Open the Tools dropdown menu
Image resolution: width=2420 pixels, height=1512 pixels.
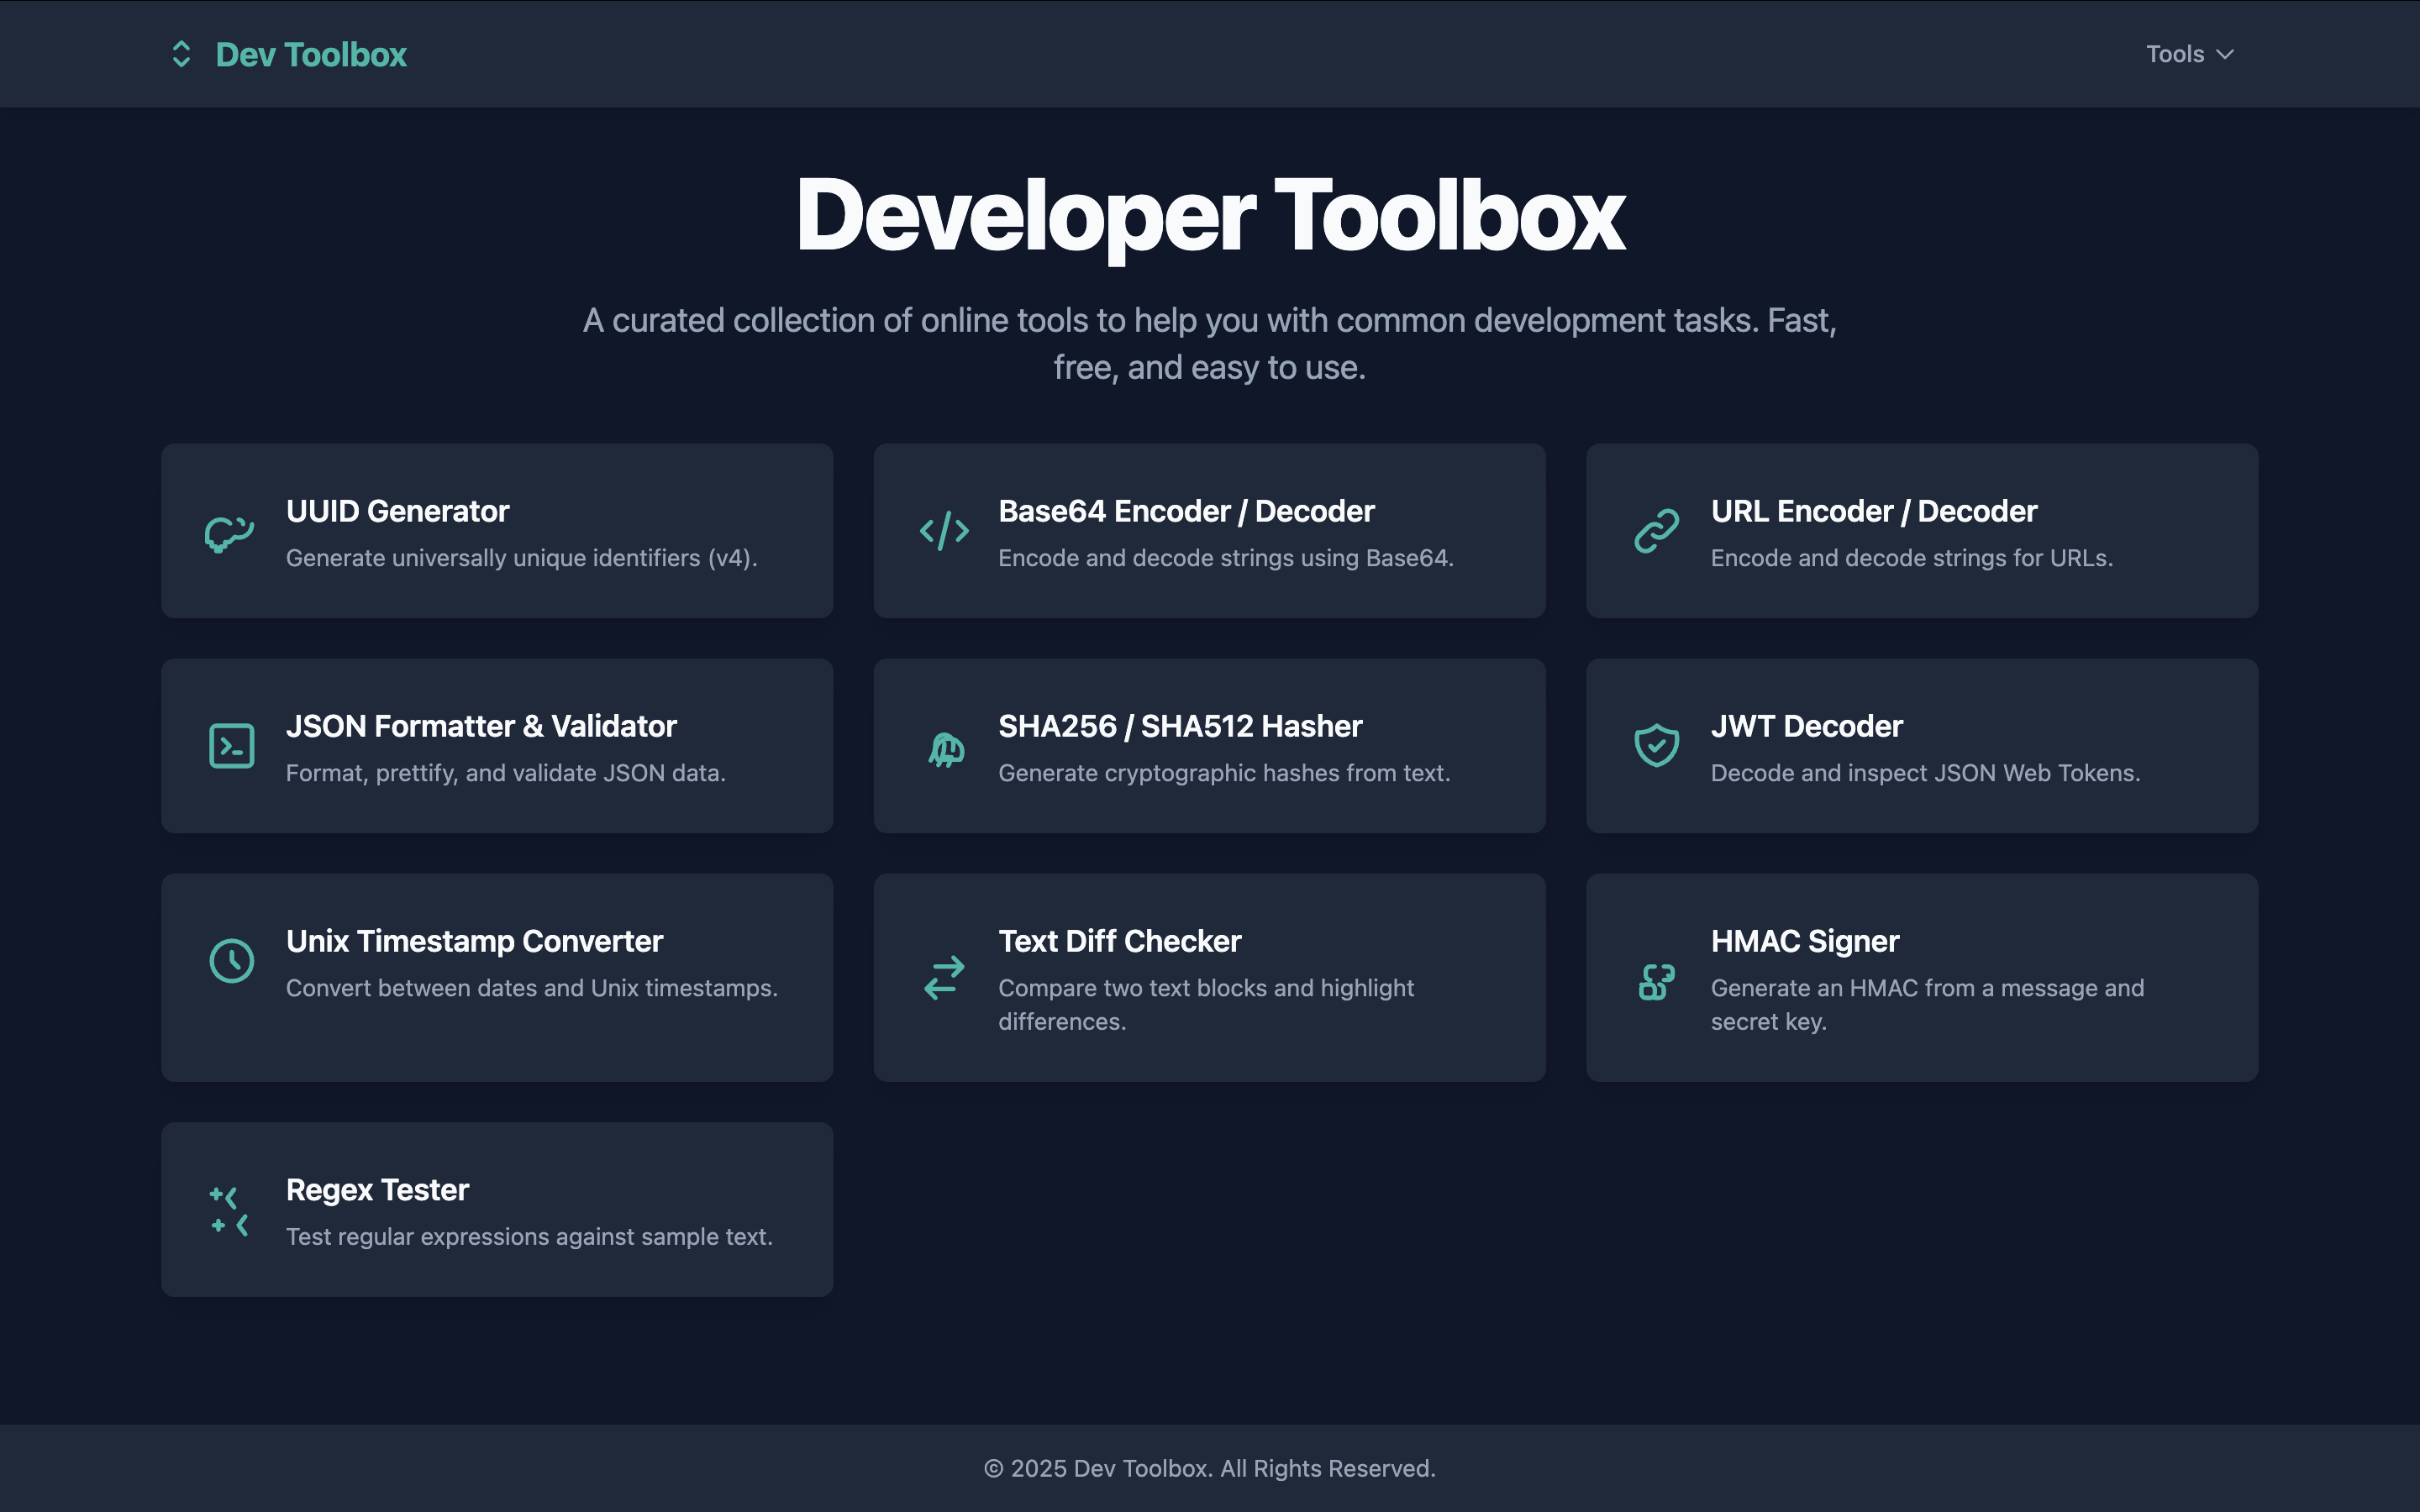pyautogui.click(x=2188, y=53)
